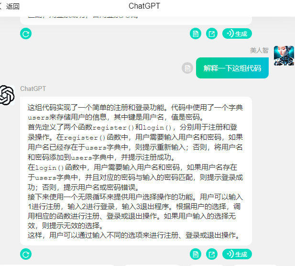Click the ChatGPT sender name label
This screenshot has width=295, height=266.
[33, 89]
